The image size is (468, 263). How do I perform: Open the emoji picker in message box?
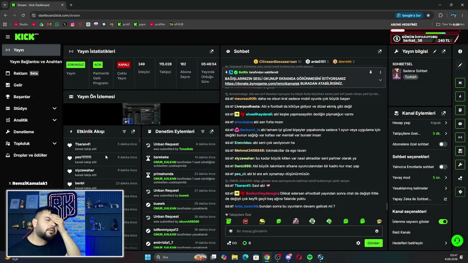click(377, 231)
